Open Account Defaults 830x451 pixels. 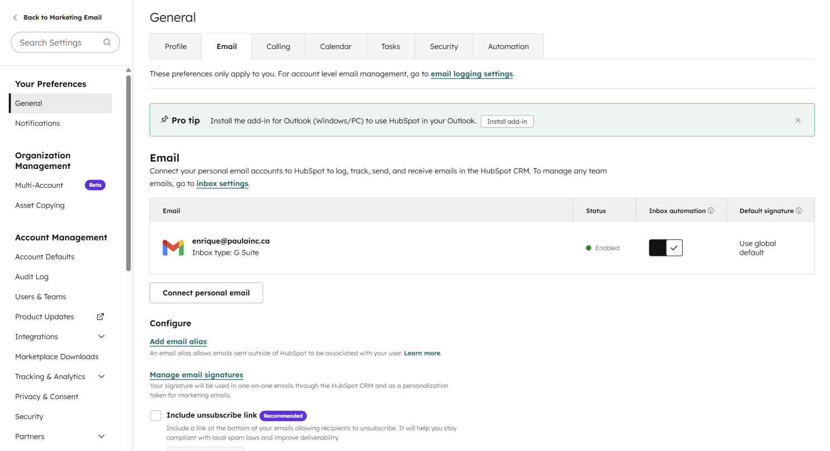coord(45,257)
